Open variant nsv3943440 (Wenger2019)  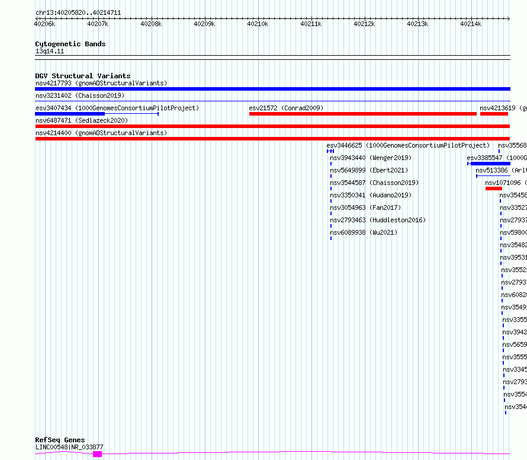coord(371,158)
